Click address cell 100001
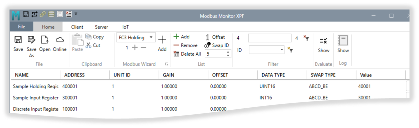Image resolution: width=419 pixels, height=128 pixels. [70, 109]
